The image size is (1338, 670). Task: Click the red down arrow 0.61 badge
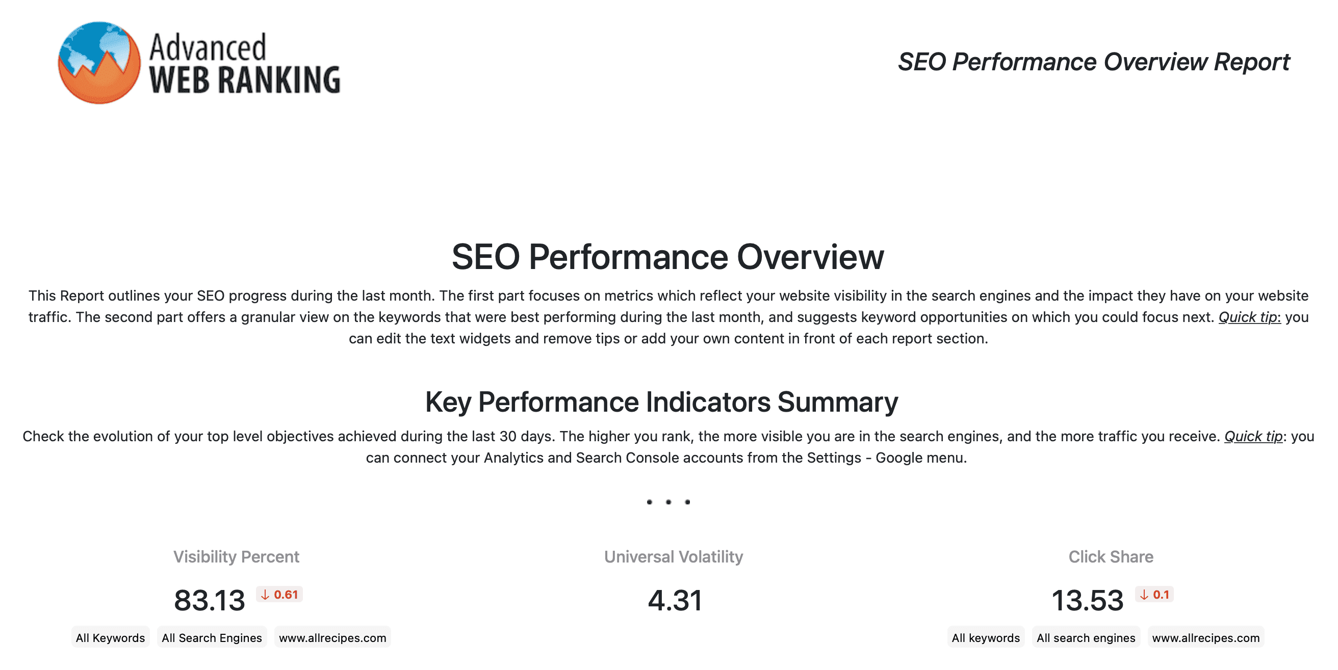tap(279, 594)
